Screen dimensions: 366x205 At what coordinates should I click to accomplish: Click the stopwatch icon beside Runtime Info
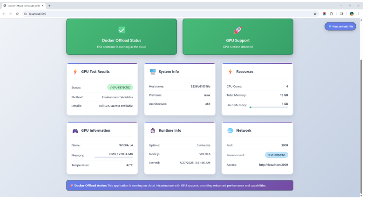tap(152, 130)
